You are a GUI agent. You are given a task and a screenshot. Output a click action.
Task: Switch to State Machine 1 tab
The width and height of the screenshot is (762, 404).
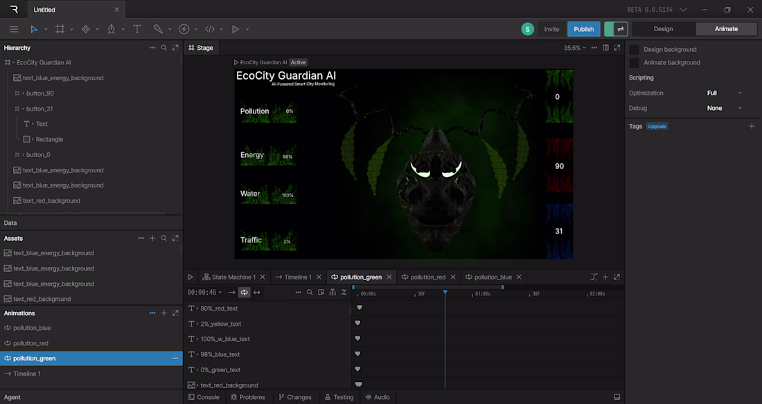pos(229,277)
